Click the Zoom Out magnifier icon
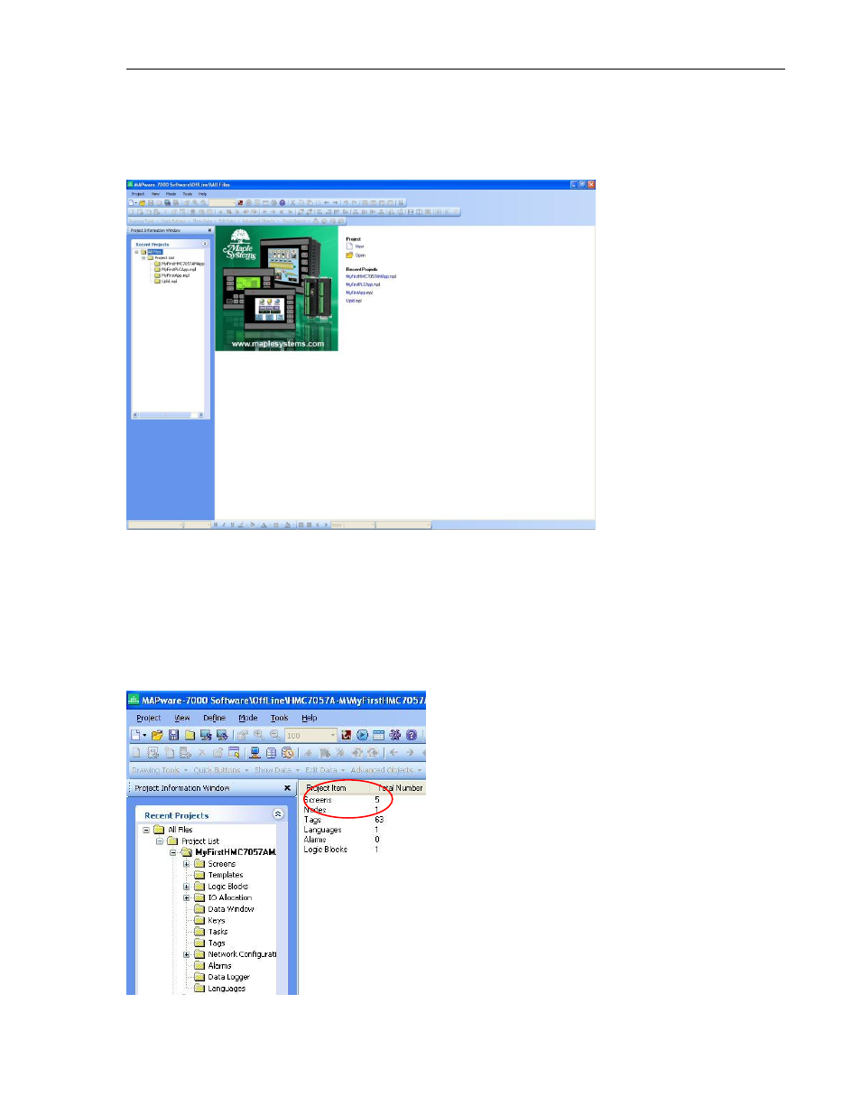Screen dimensions: 861x1115 click(x=274, y=735)
